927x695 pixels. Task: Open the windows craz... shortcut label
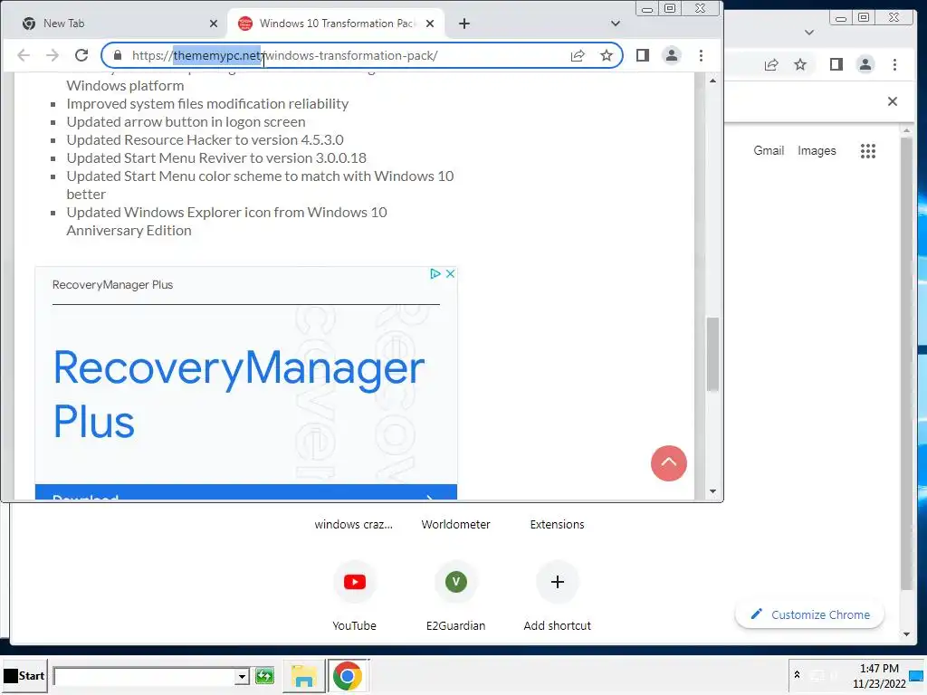354,525
